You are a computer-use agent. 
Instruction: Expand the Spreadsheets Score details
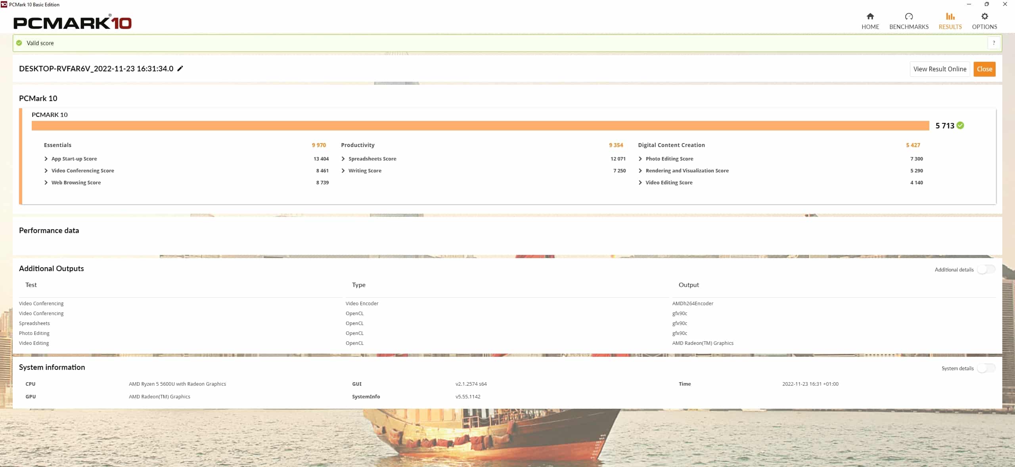(343, 159)
